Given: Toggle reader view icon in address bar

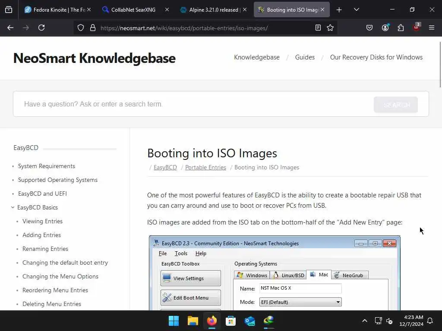Looking at the screenshot, I should click(x=318, y=28).
